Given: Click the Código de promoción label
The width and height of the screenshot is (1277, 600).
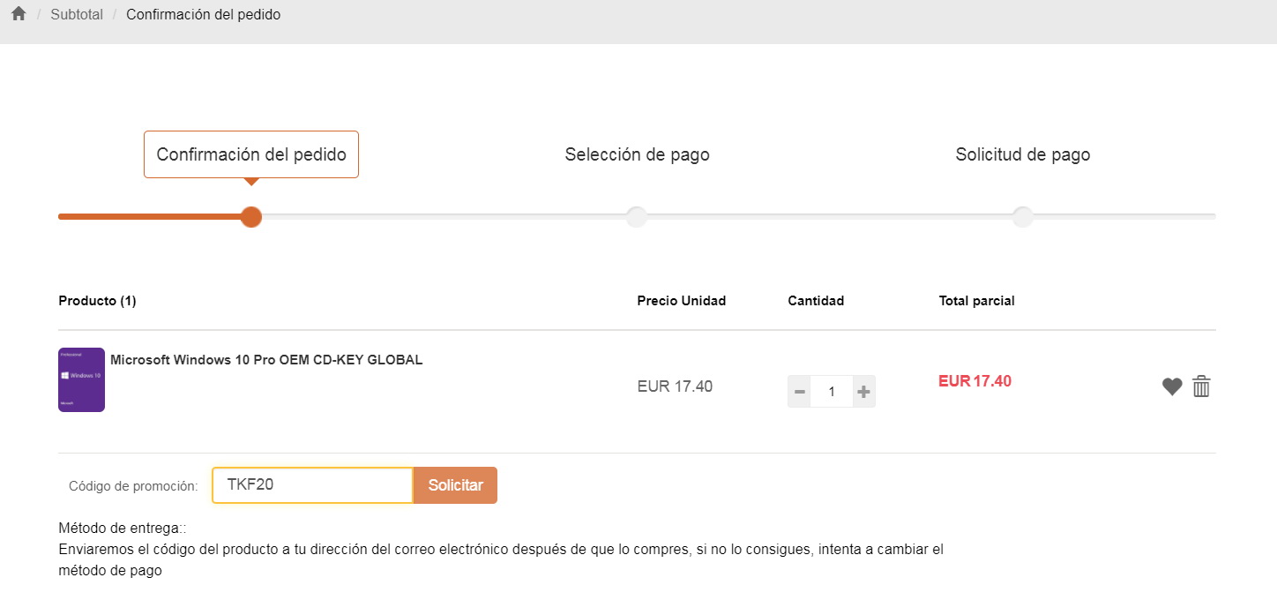Looking at the screenshot, I should pyautogui.click(x=133, y=486).
